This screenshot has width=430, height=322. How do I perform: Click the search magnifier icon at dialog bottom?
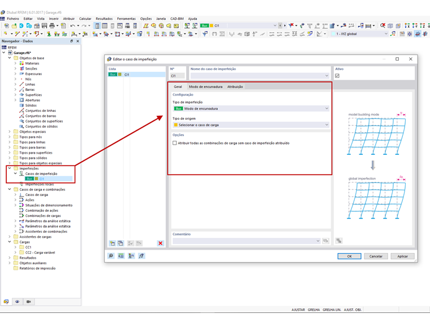pyautogui.click(x=111, y=256)
